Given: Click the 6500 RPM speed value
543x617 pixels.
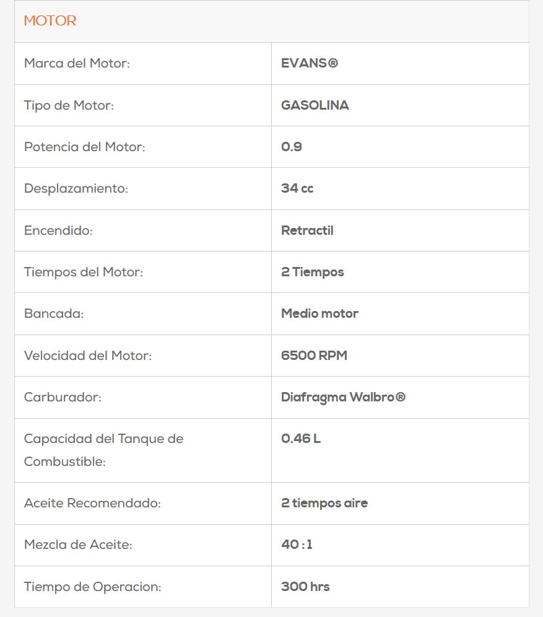Looking at the screenshot, I should click(314, 356).
